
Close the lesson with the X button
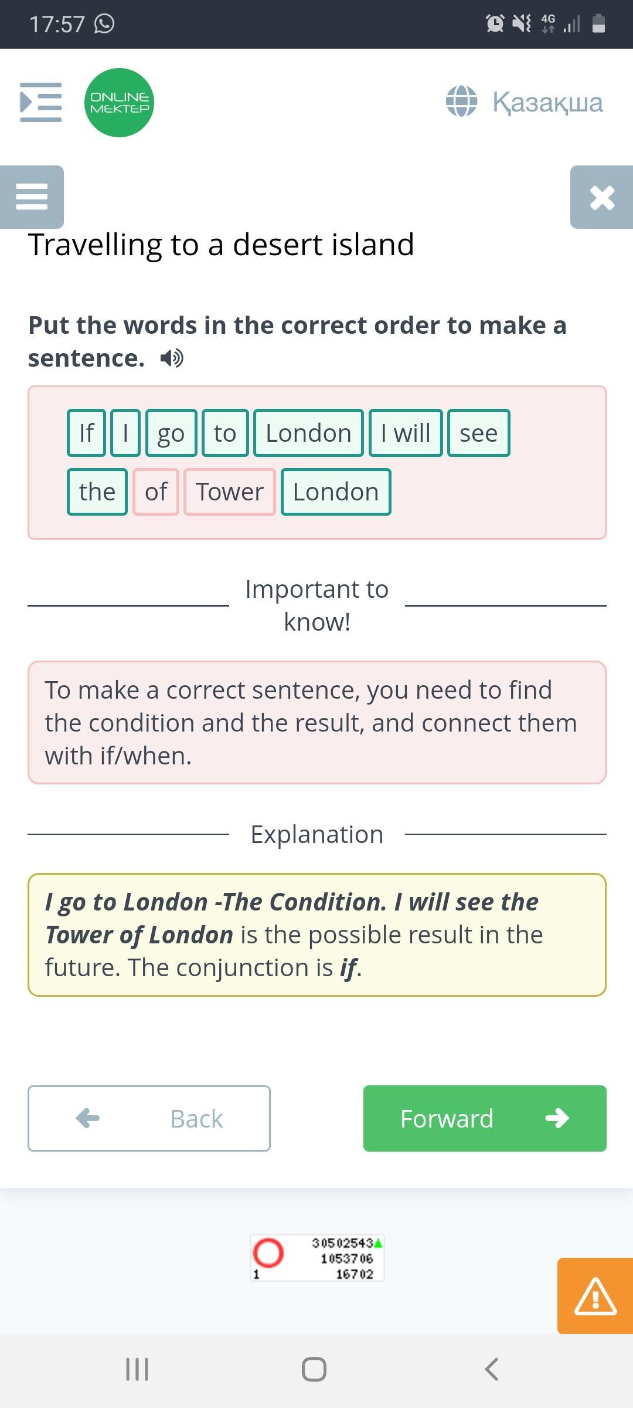tap(602, 197)
